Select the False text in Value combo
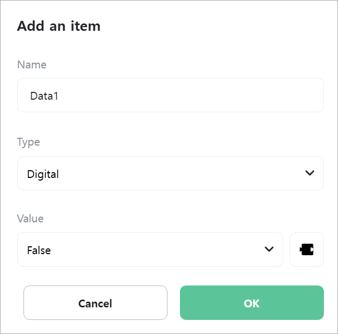This screenshot has height=334, width=338. (39, 250)
